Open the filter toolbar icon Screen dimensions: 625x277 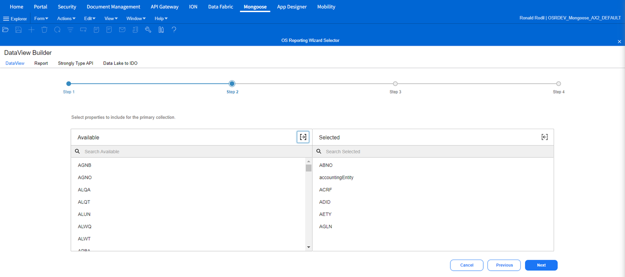tap(70, 29)
